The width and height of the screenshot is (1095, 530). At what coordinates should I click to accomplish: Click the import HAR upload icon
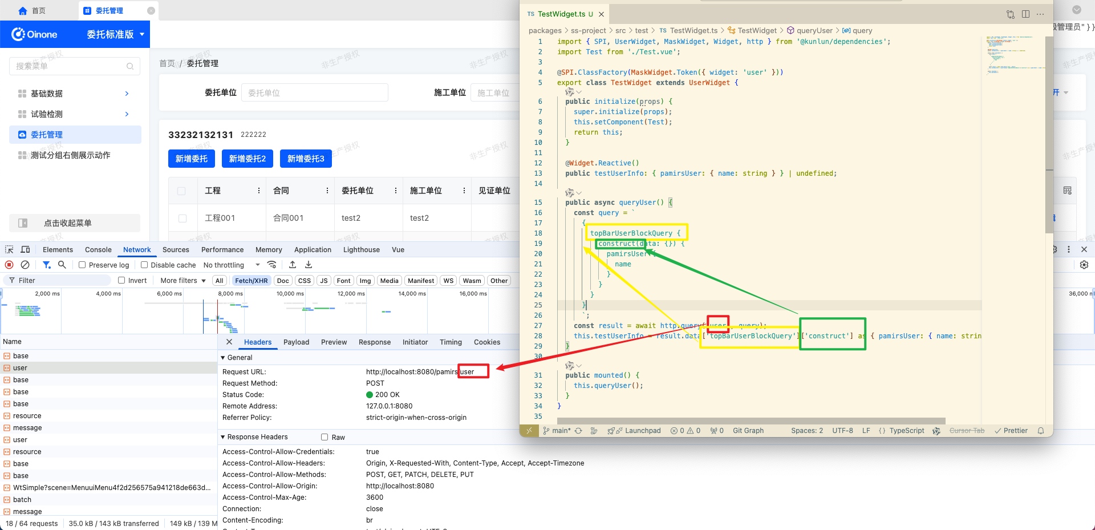(293, 265)
